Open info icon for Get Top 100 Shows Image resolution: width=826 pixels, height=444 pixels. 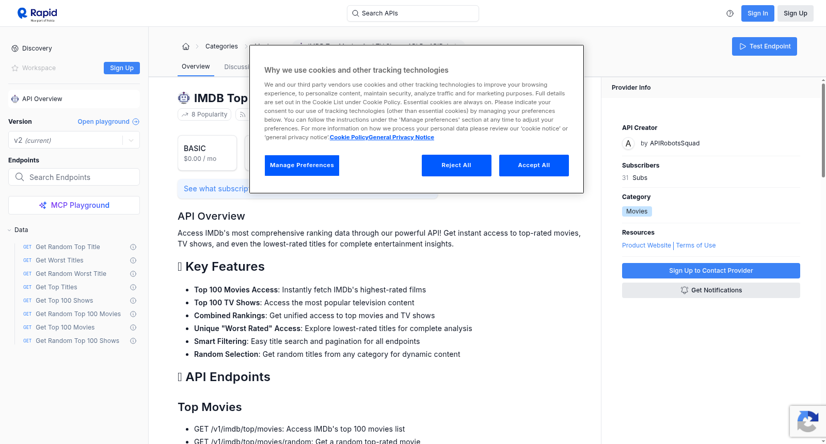pos(133,301)
